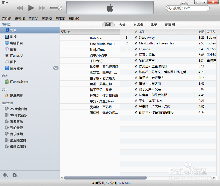The width and height of the screenshot is (220, 186).
Task: Open the 商店(S) menu
Action: click(x=60, y=19)
